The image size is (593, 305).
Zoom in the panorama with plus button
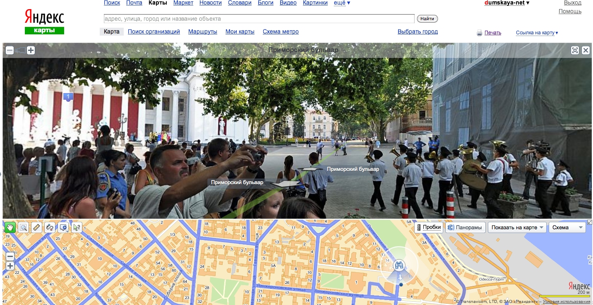[31, 50]
